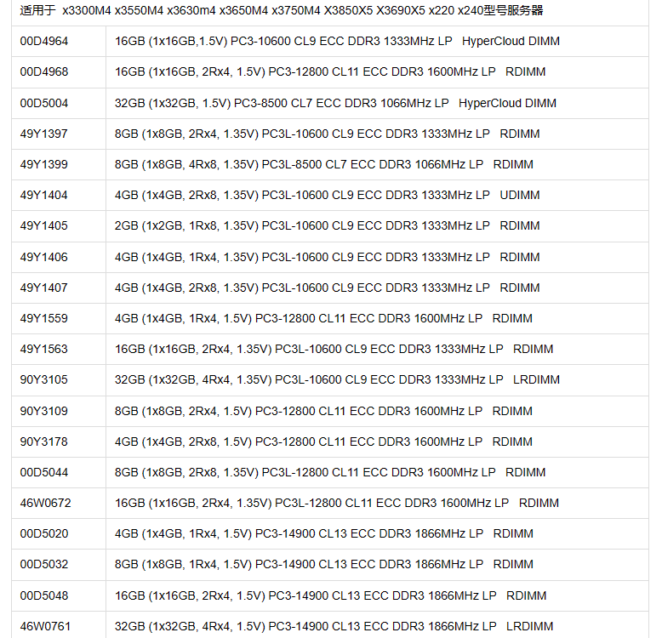662x638 pixels.
Task: Select part number 49Y1406
Action: click(43, 257)
